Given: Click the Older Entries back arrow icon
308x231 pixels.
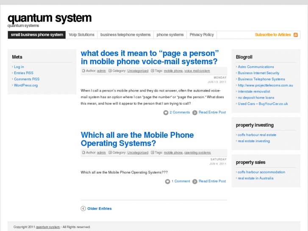Looking at the screenshot, I should pyautogui.click(x=83, y=209).
